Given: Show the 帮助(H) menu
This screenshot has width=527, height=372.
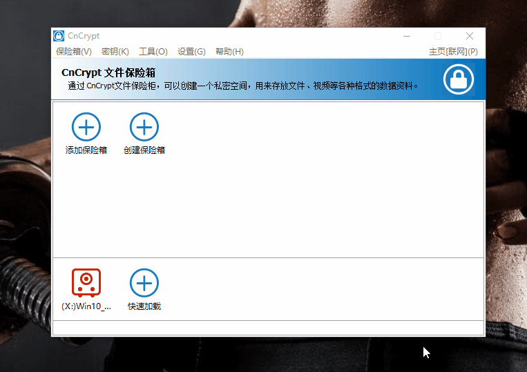Looking at the screenshot, I should point(229,52).
